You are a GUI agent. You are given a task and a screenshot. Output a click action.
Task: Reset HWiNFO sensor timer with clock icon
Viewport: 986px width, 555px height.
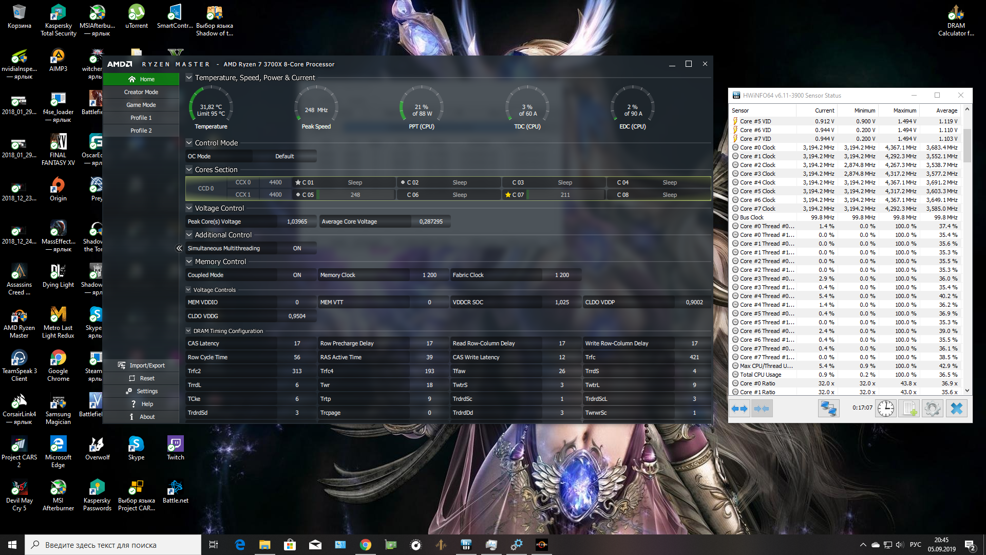click(886, 409)
